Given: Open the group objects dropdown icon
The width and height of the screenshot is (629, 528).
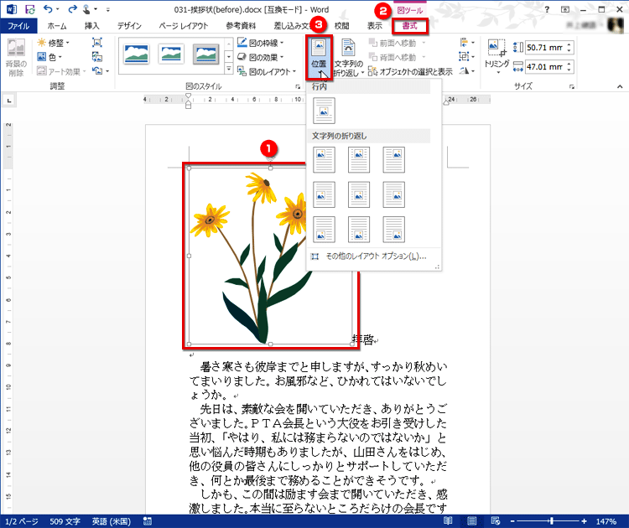Looking at the screenshot, I should (467, 57).
